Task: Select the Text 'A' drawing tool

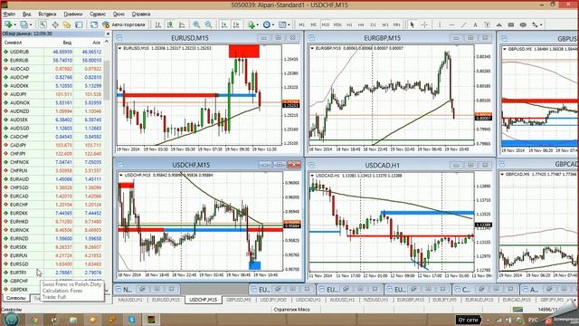Action: [475, 24]
